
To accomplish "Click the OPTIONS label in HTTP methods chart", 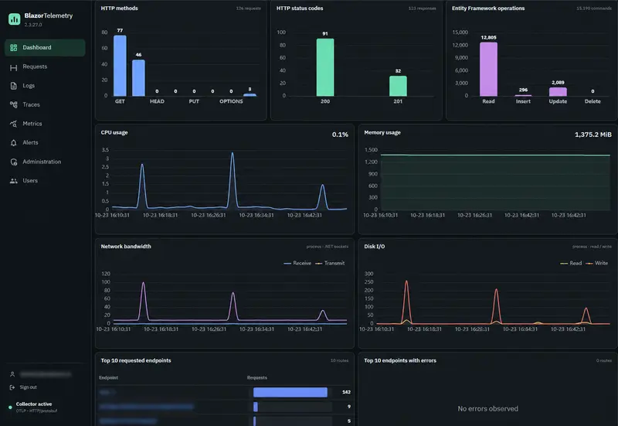I will click(x=231, y=101).
